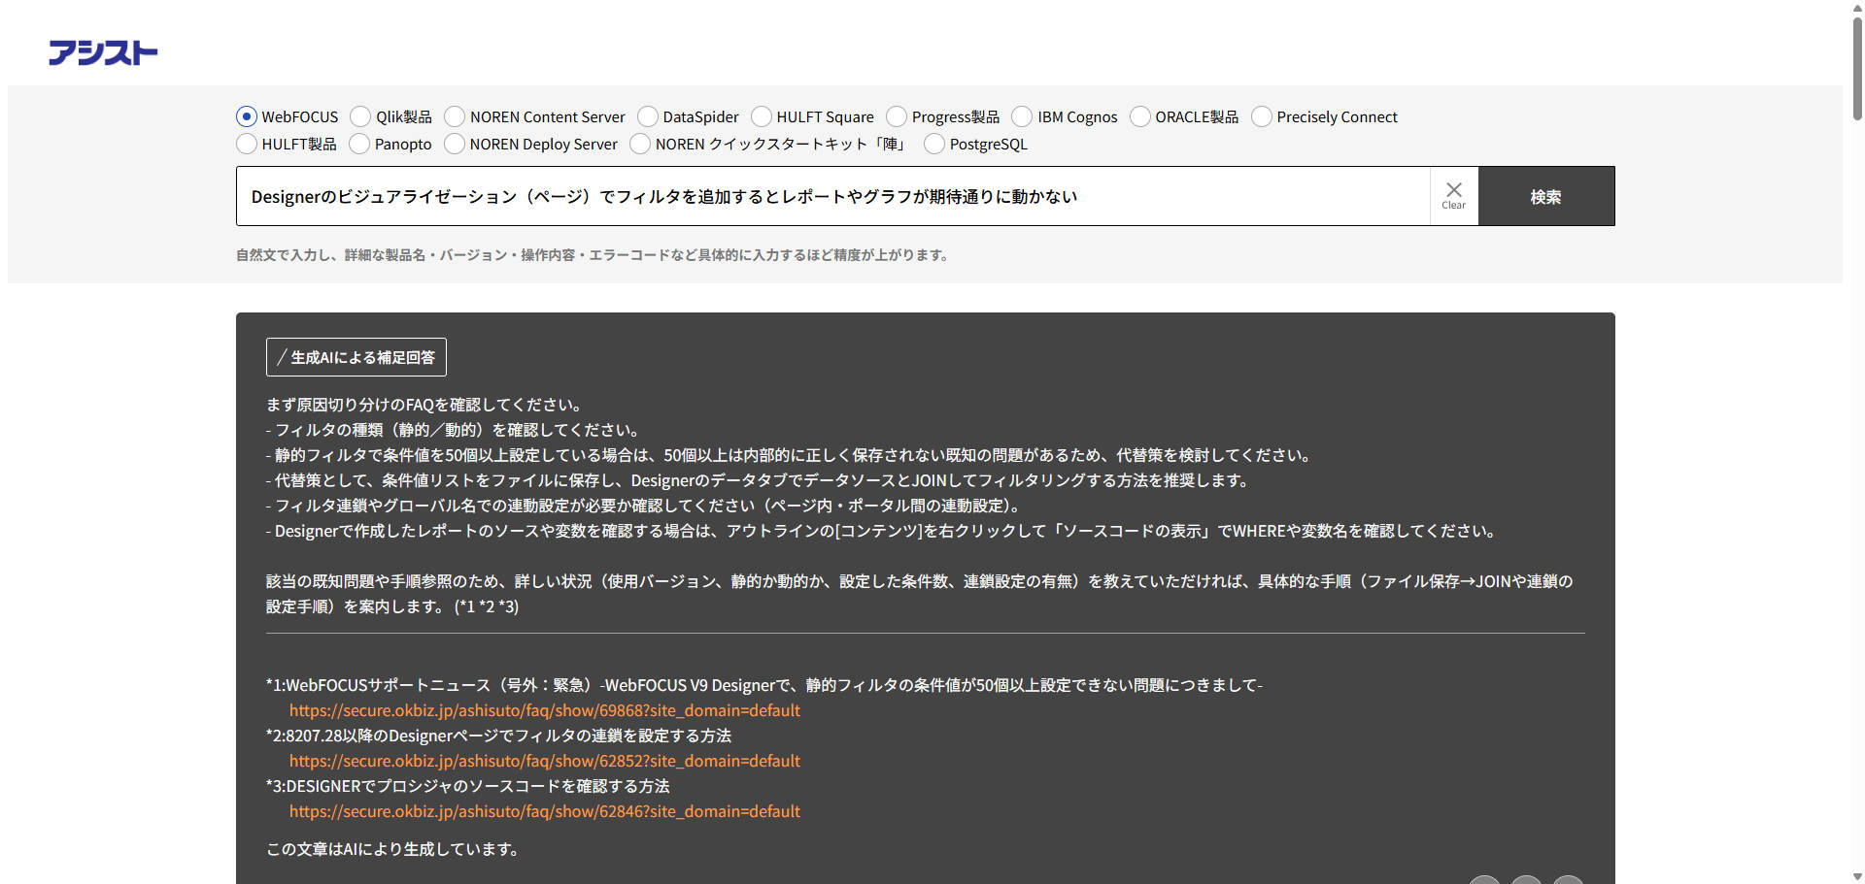Choose the Progress製品 option
This screenshot has width=1865, height=884.
897,116
